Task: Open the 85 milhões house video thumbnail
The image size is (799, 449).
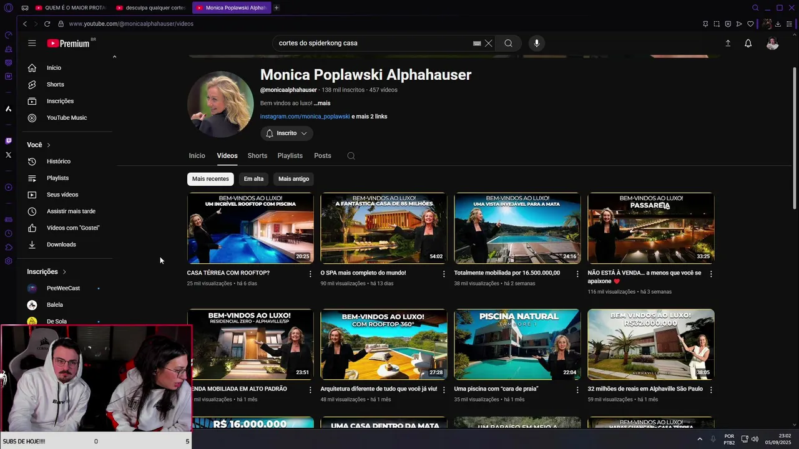Action: pyautogui.click(x=384, y=228)
